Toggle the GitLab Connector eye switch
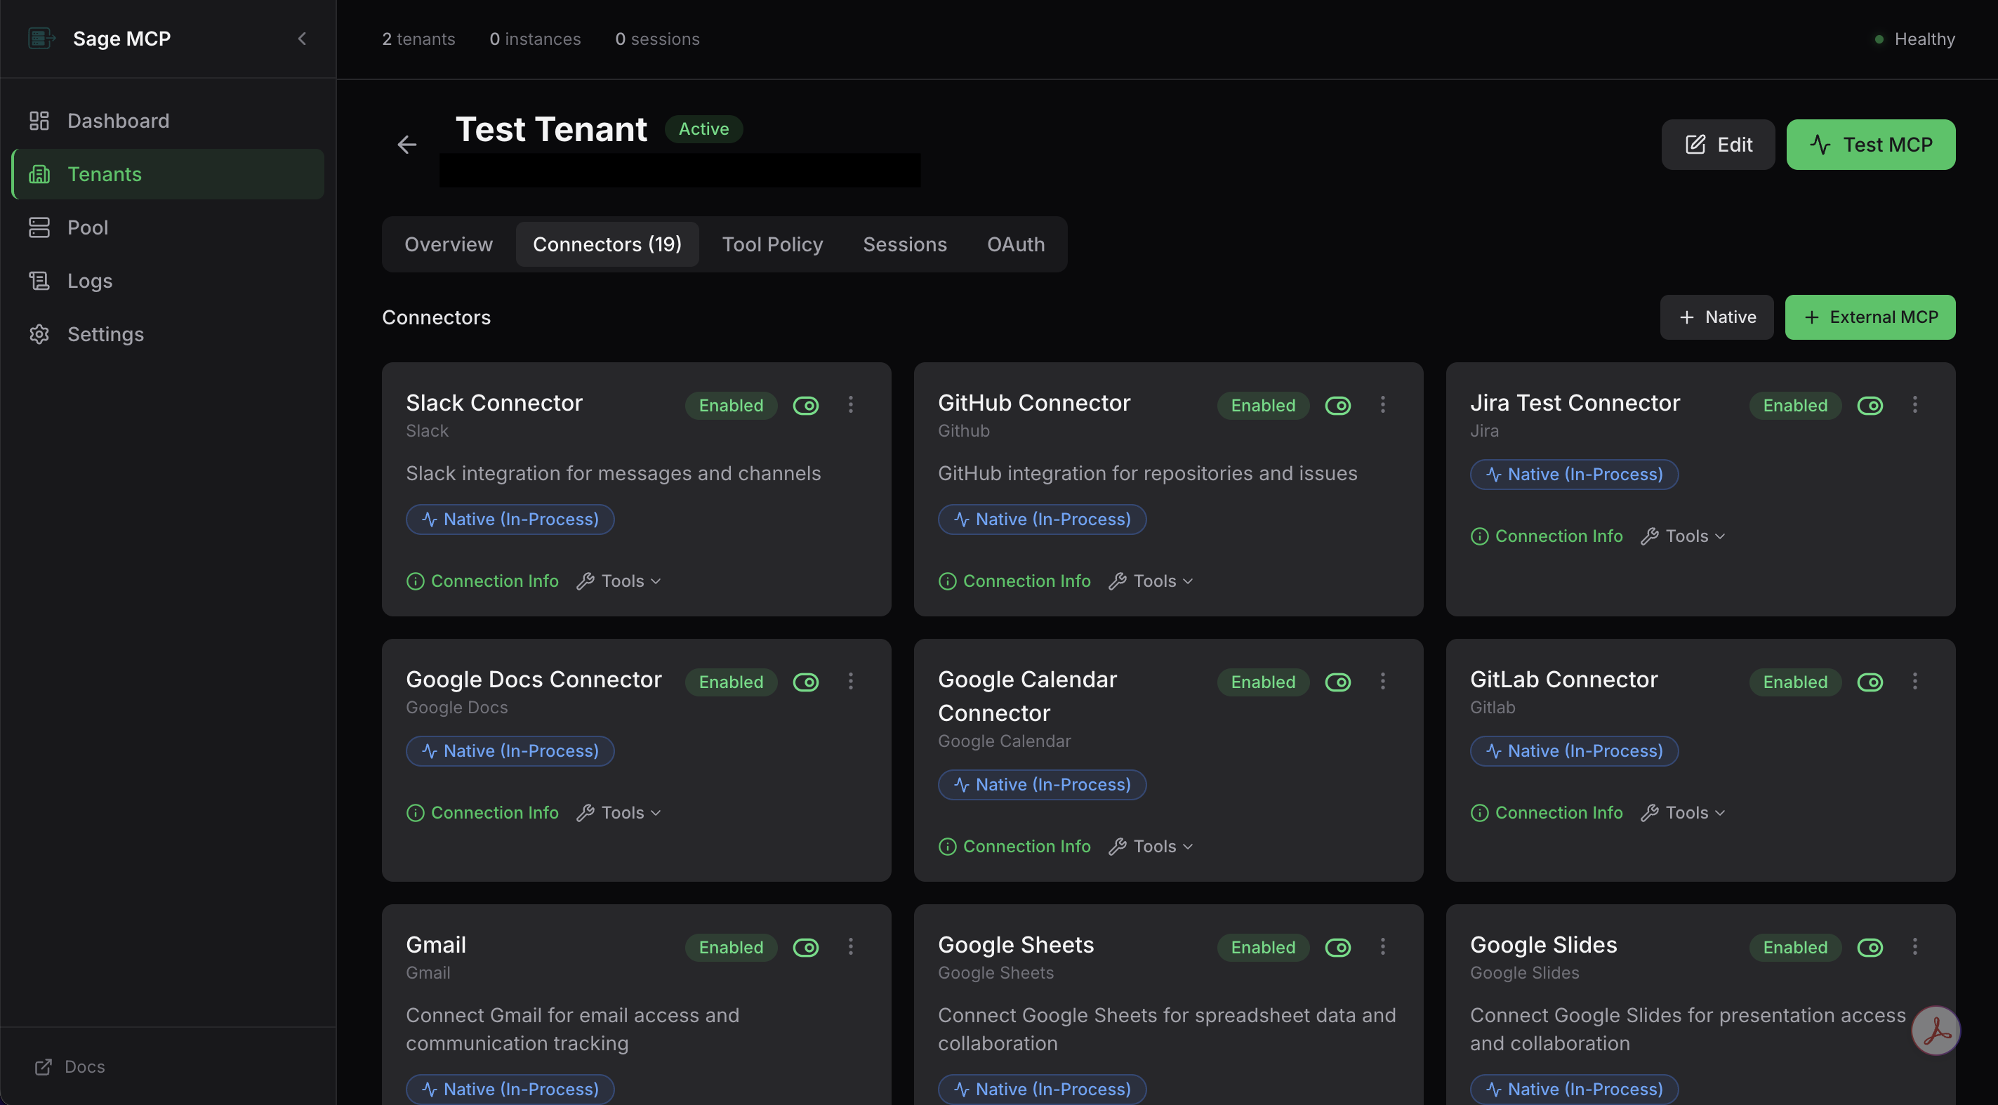Viewport: 1998px width, 1105px height. pyautogui.click(x=1870, y=682)
